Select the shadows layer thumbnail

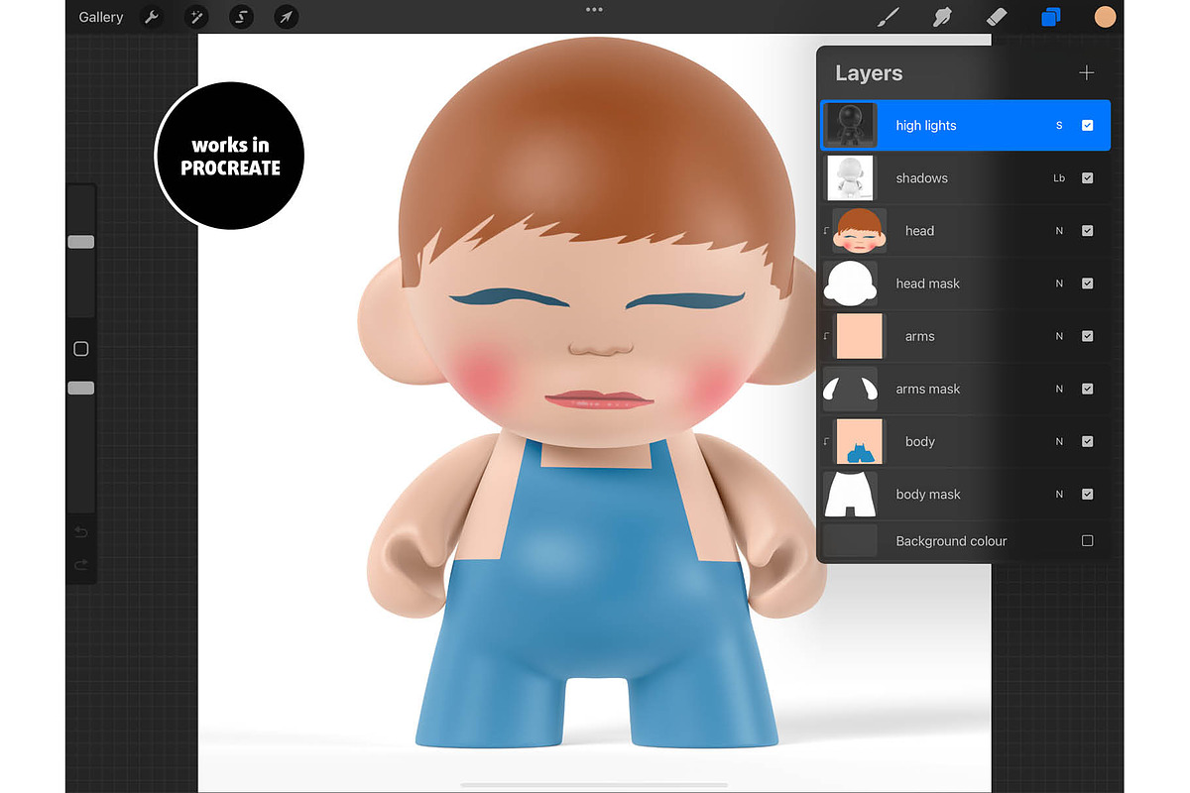click(x=850, y=178)
